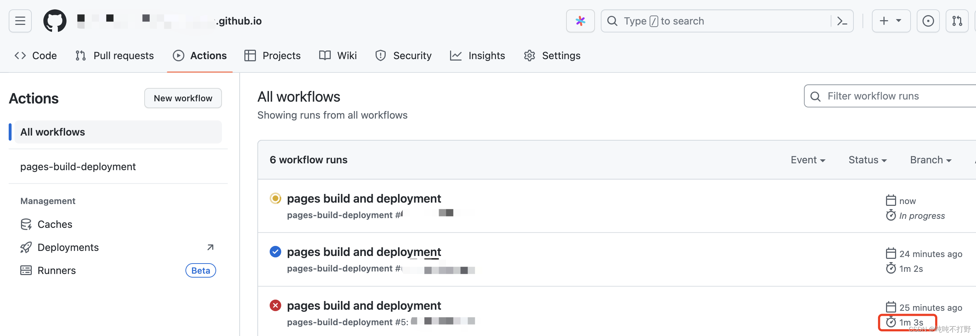
Task: Click the Beta badge next to Runners
Action: [200, 271]
